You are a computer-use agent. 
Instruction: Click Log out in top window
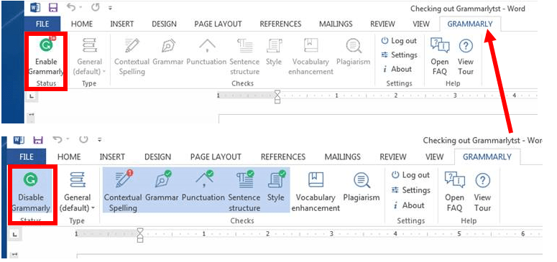click(399, 41)
